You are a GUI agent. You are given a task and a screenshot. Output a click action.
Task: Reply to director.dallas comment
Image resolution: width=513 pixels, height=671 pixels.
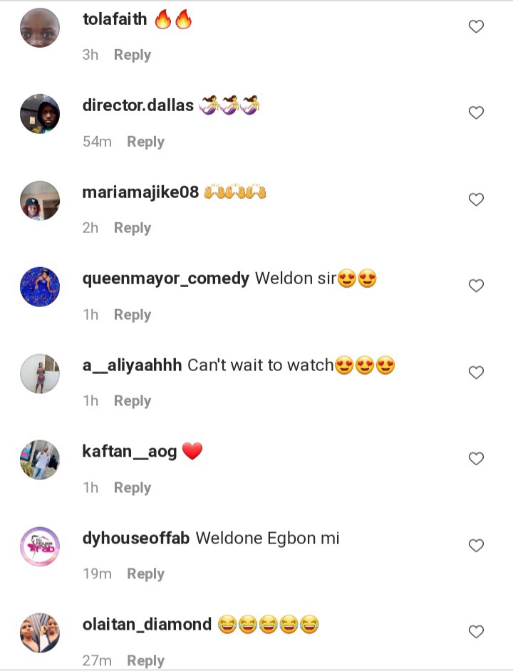click(x=145, y=142)
